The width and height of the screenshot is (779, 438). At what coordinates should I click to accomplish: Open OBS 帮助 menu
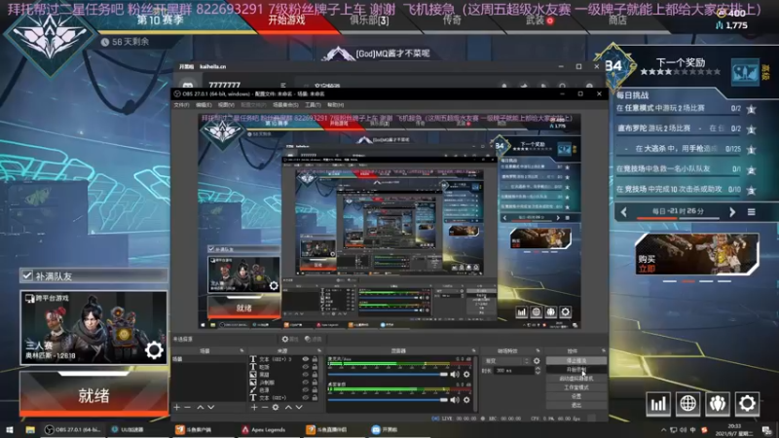coord(335,105)
